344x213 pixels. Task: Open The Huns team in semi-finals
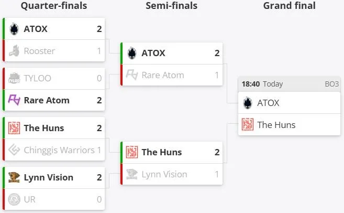coord(162,152)
